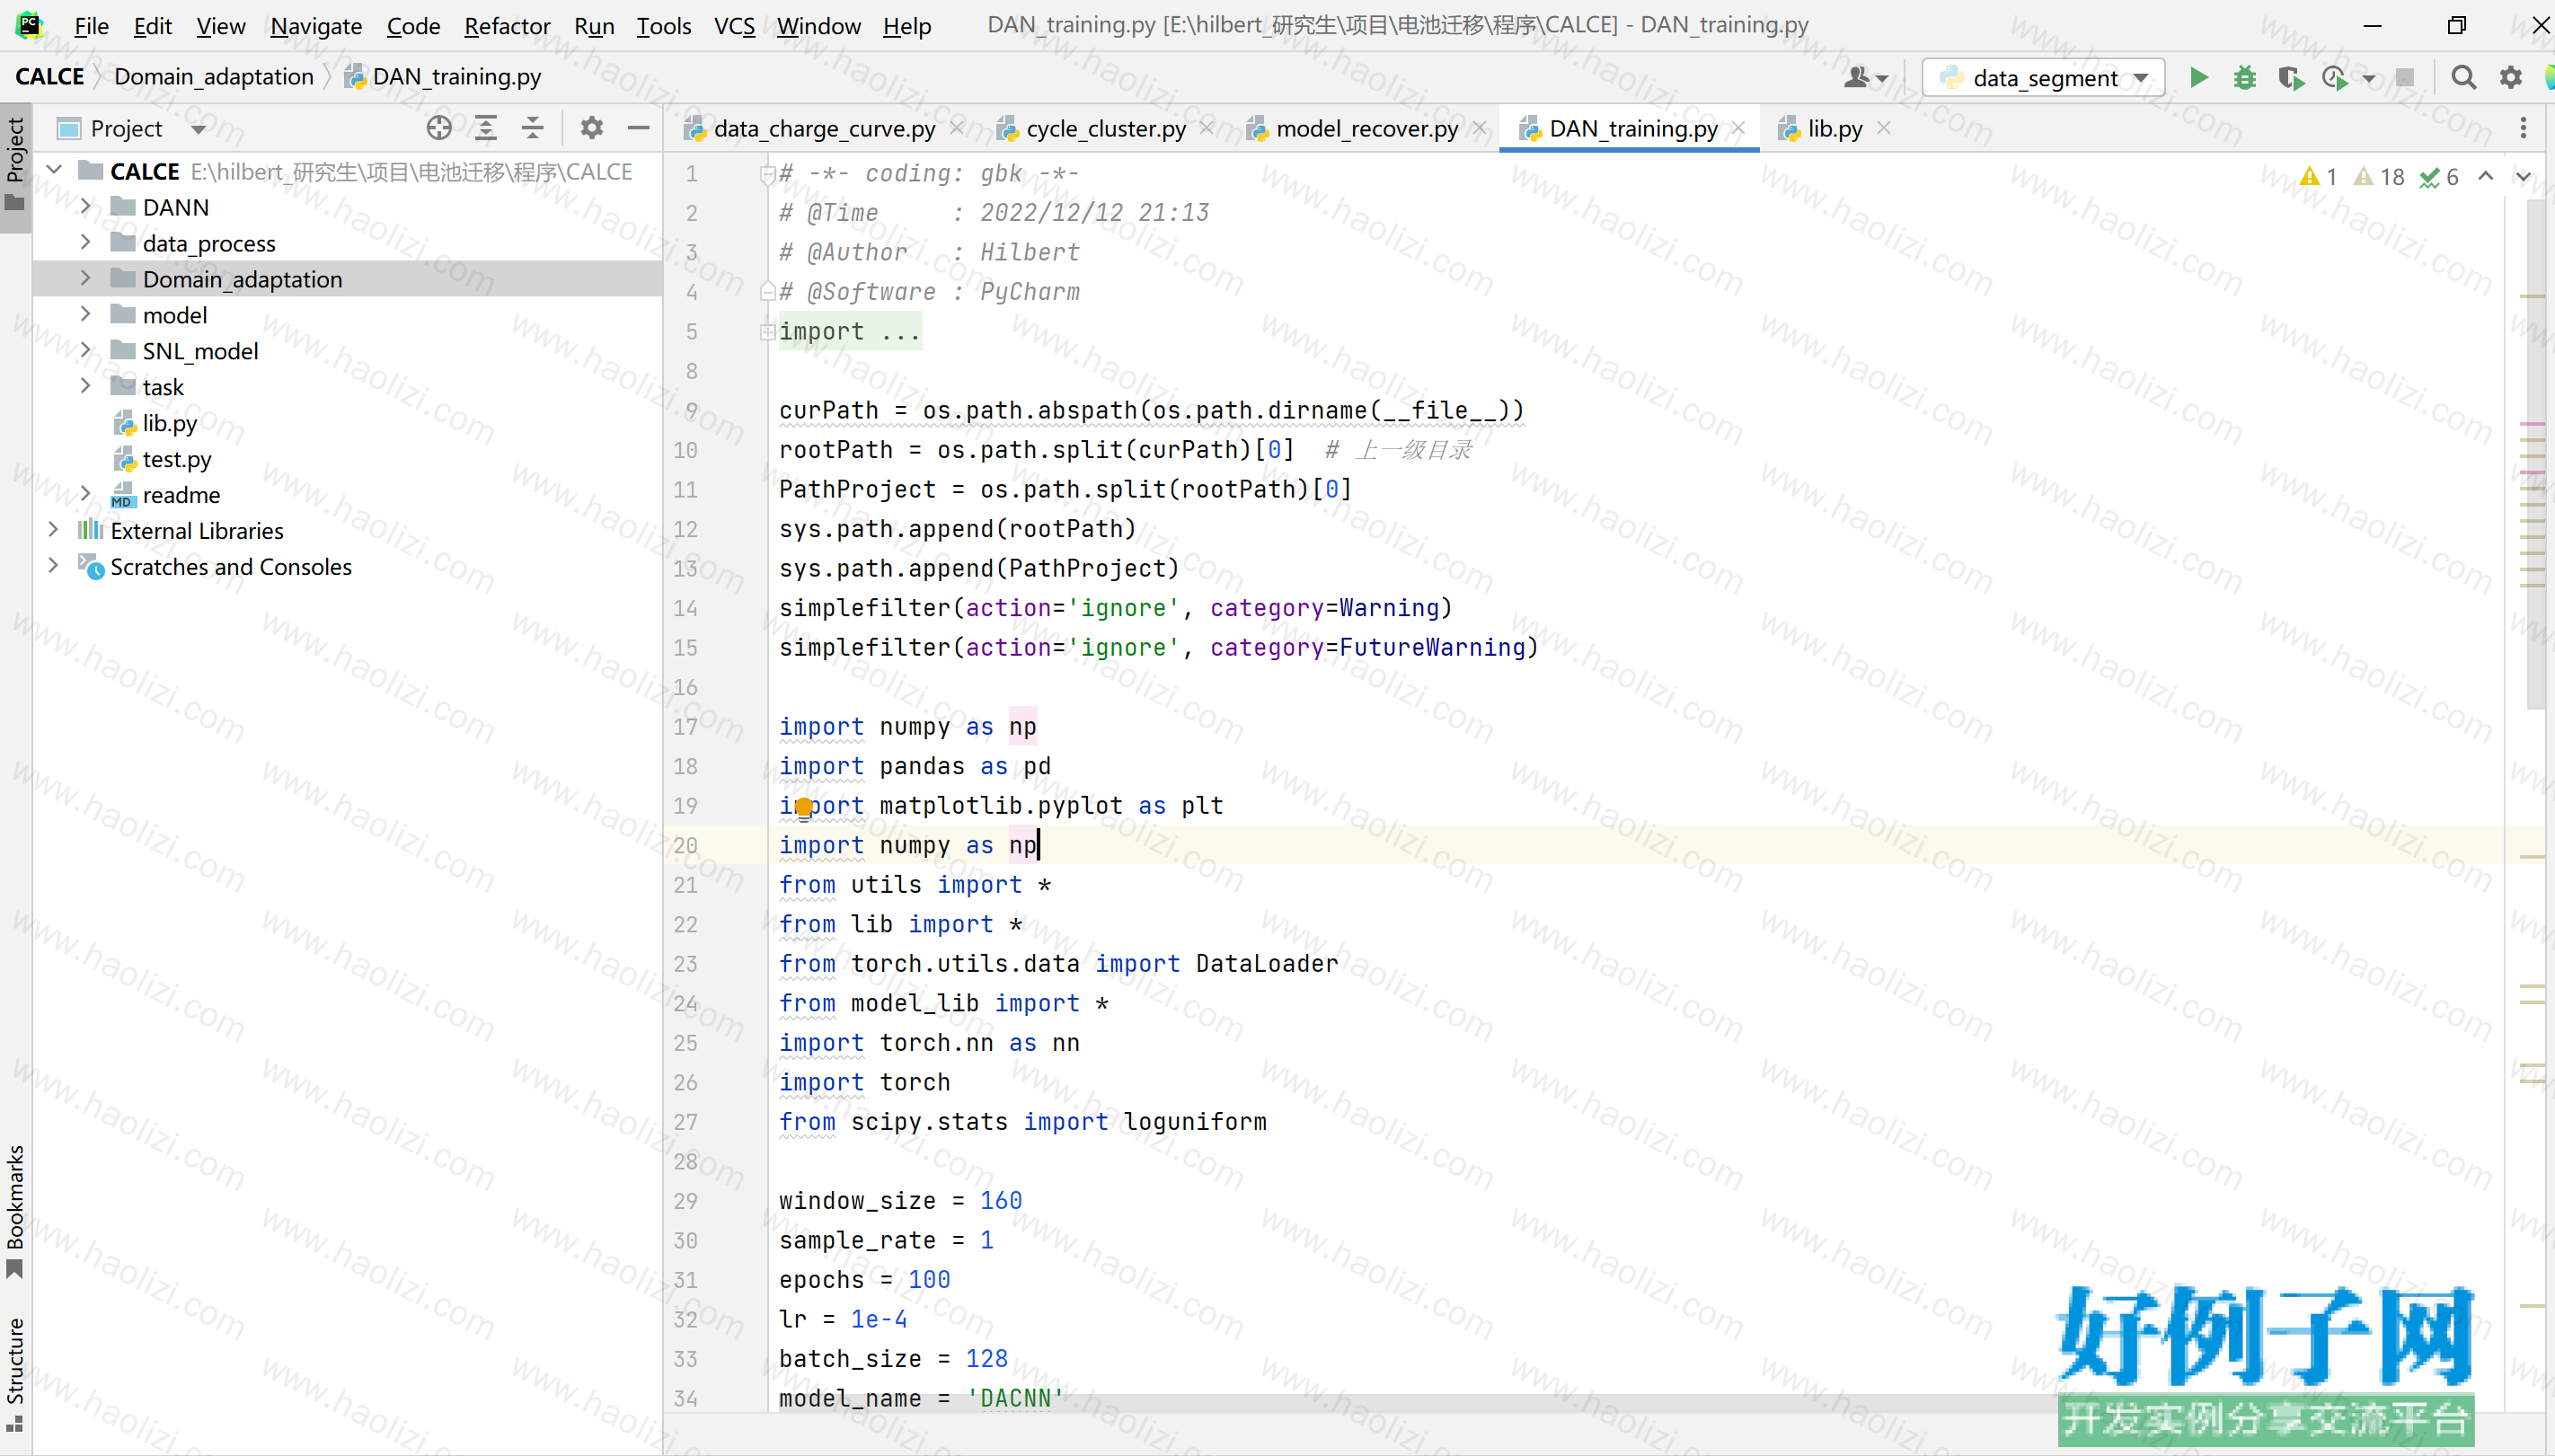Open the Refactor menu
Viewport: 2555px width, 1456px height.
coord(507,26)
